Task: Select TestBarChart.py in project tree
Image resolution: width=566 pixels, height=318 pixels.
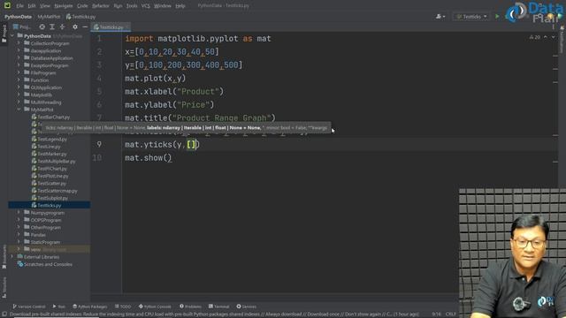Action: coord(50,117)
